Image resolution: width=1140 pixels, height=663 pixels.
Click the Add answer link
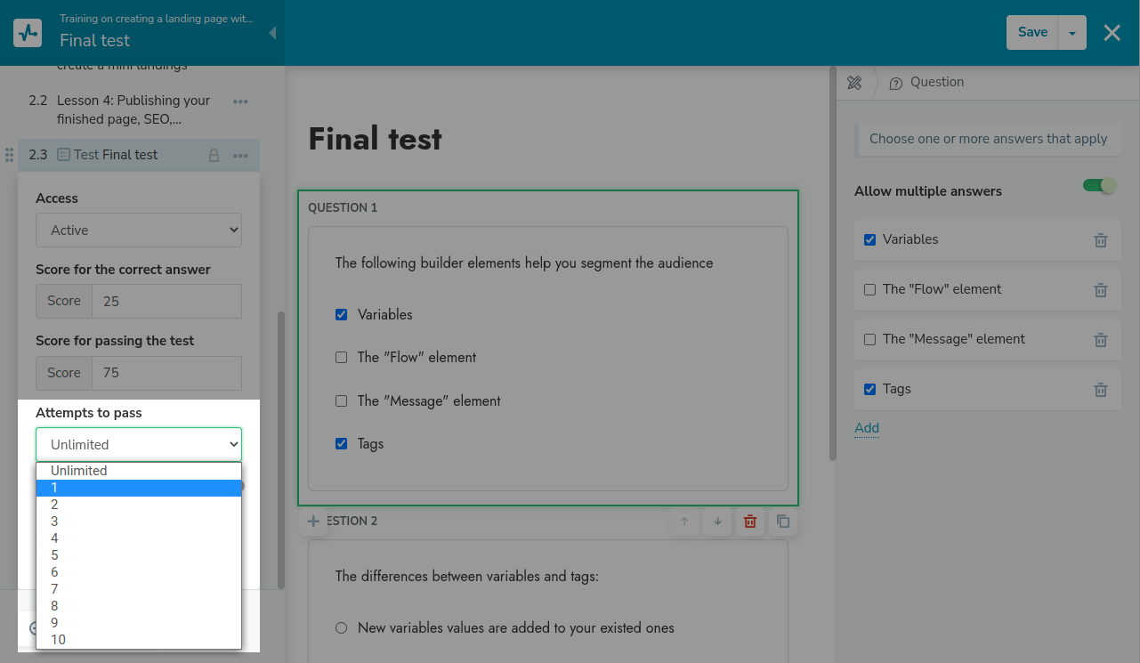[867, 428]
